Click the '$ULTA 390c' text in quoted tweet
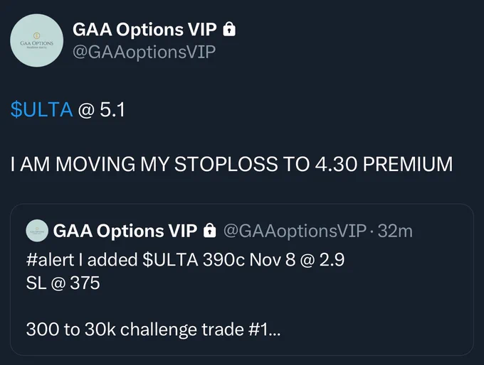484x365 pixels. (x=194, y=260)
